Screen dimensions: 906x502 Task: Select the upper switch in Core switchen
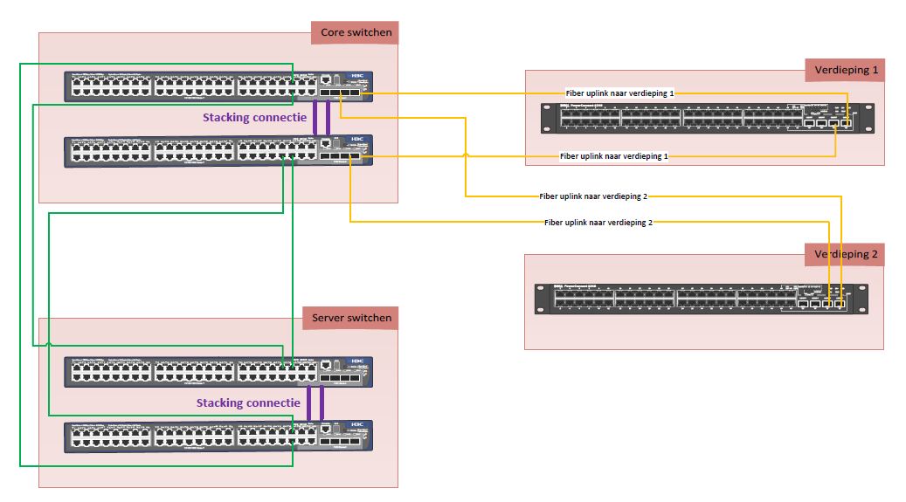[x=218, y=86]
